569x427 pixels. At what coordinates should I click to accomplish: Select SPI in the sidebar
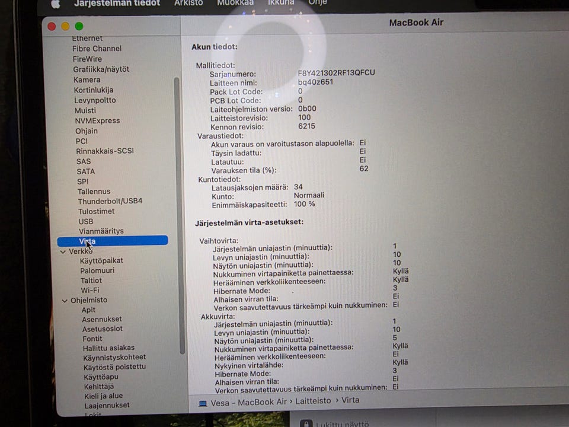click(x=83, y=181)
